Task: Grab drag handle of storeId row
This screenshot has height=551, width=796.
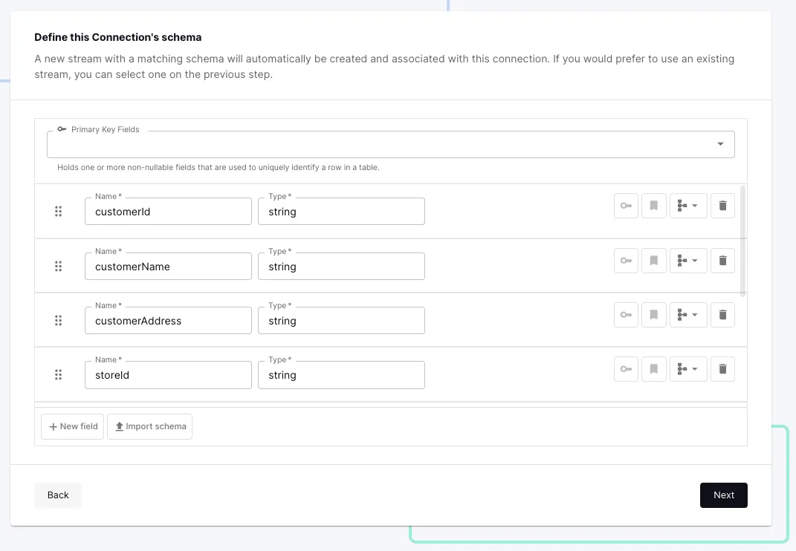Action: coord(59,375)
